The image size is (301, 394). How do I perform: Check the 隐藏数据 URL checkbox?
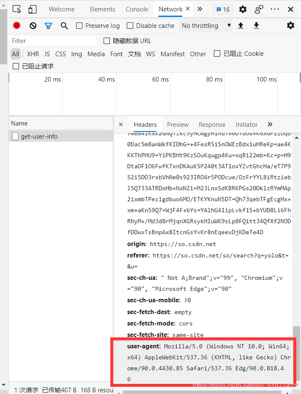[107, 41]
